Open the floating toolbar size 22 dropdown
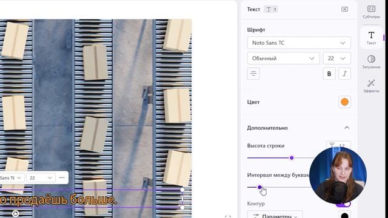The height and width of the screenshot is (218, 388). click(x=41, y=177)
